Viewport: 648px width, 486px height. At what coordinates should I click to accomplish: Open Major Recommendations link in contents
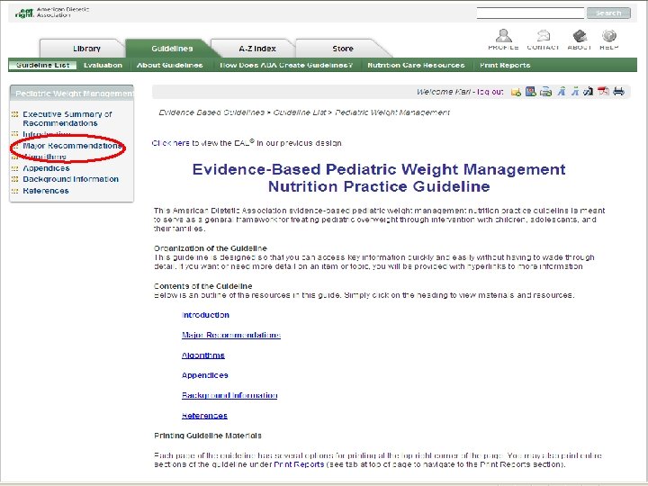pos(231,335)
